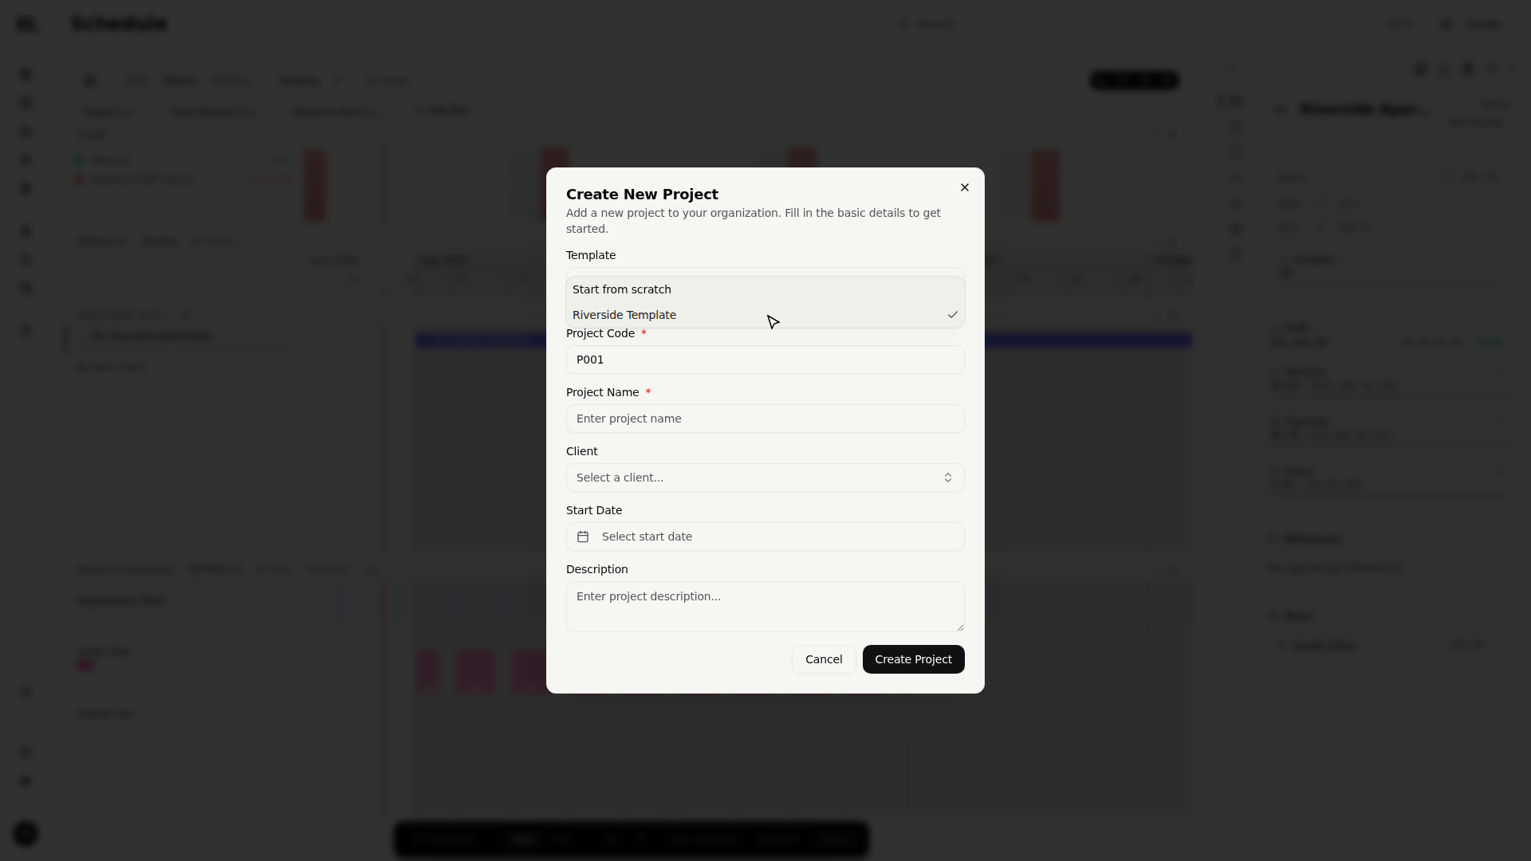Cancel the new project dialog
Image resolution: width=1531 pixels, height=861 pixels.
point(824,659)
